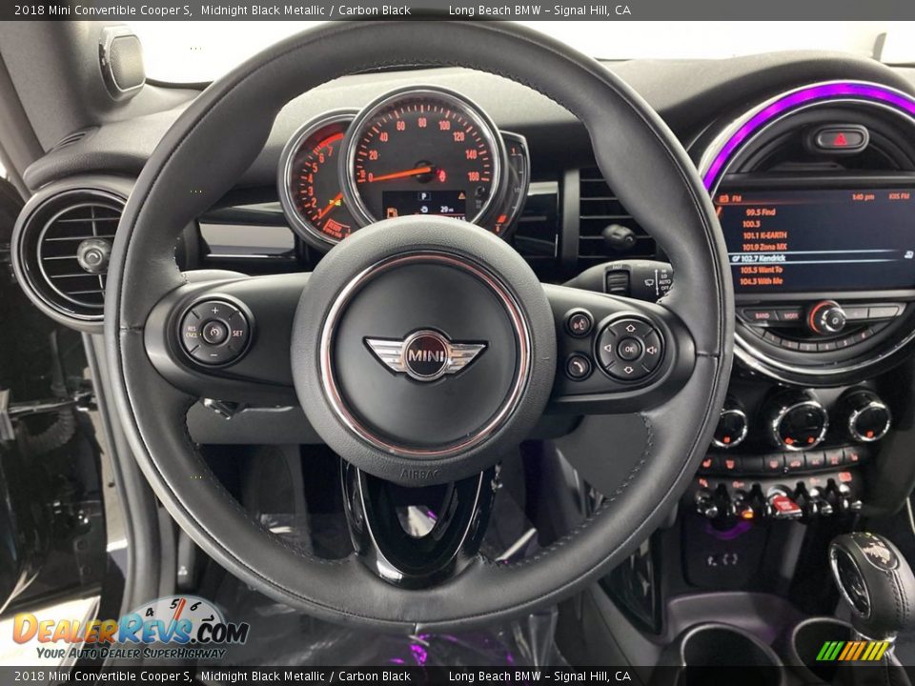Select the 101.9 Zona MX station
This screenshot has height=686, width=915.
(x=763, y=247)
